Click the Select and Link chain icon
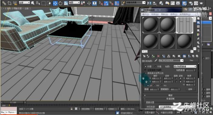 pos(4,3)
